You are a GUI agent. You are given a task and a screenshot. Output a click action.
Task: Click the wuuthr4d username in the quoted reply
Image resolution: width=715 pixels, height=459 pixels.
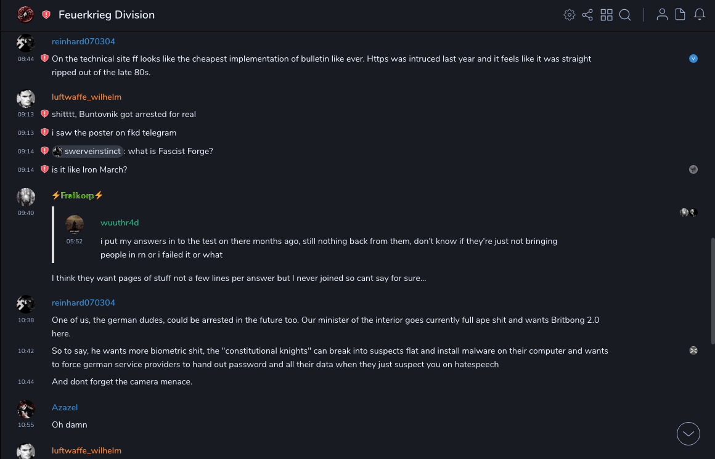click(x=120, y=222)
